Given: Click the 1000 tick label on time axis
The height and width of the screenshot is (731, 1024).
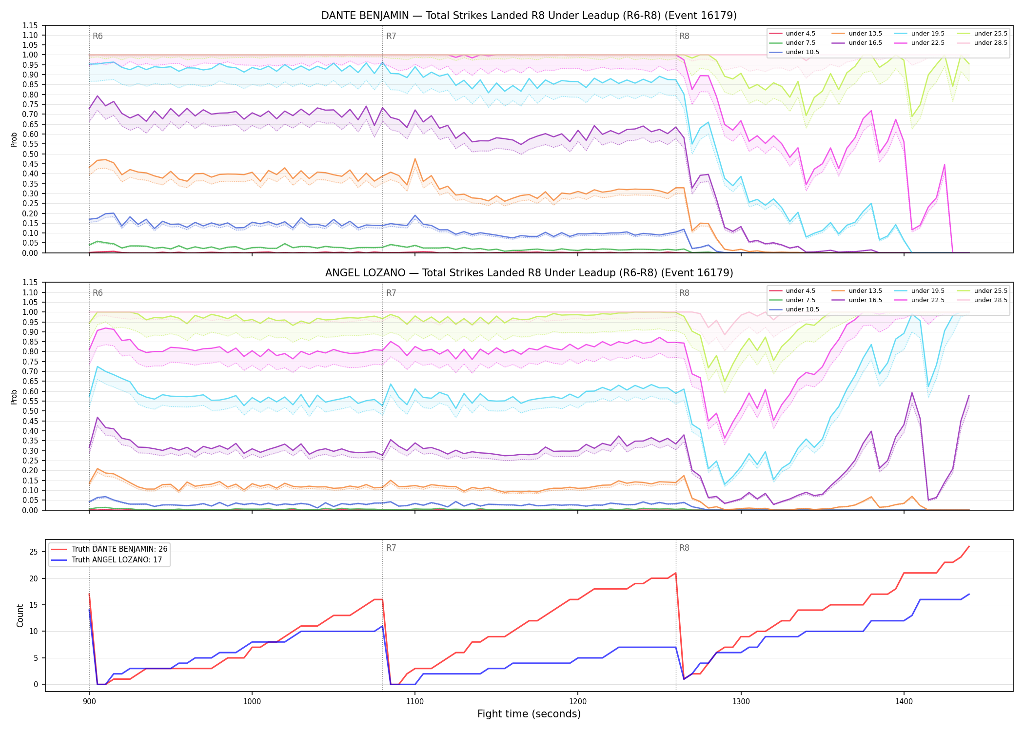Looking at the screenshot, I should pos(252,701).
